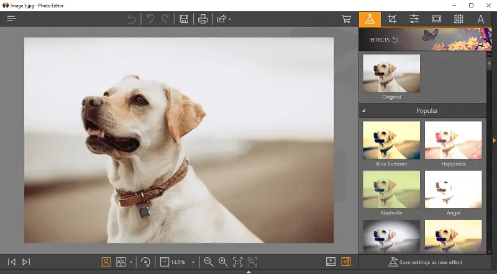Screen dimensions: 497x274
Task: Reset effects with the undo arrow
Action: [395, 40]
